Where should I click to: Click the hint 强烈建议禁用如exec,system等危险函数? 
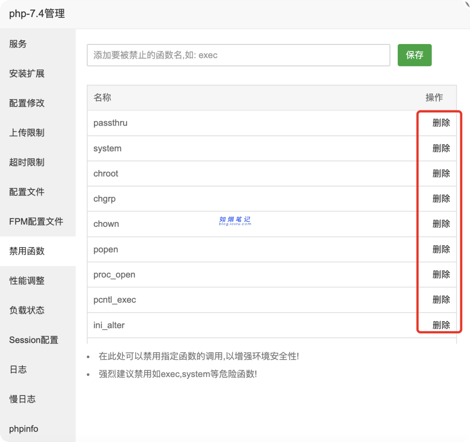tap(178, 374)
